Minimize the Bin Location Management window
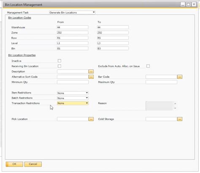Image resolution: width=200 pixels, height=173 pixels. (183, 4)
